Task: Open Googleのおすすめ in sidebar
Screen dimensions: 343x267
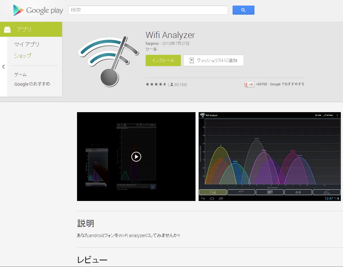Action: pyautogui.click(x=32, y=84)
